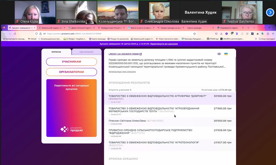Screen dimensions: 276x165
Task: Click the blue document extension icon
Action: pos(237,34)
